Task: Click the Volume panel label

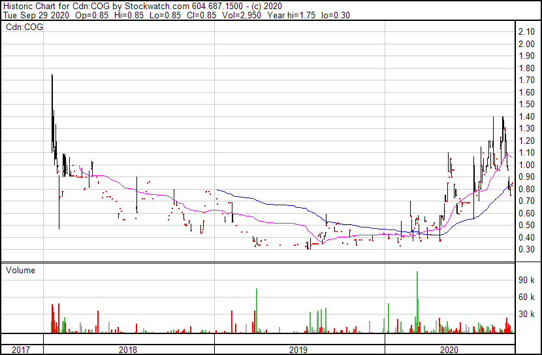Action: coord(20,270)
